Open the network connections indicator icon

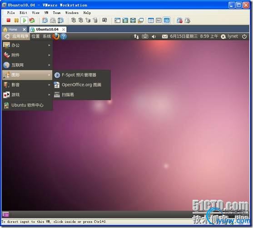pyautogui.click(x=136, y=36)
